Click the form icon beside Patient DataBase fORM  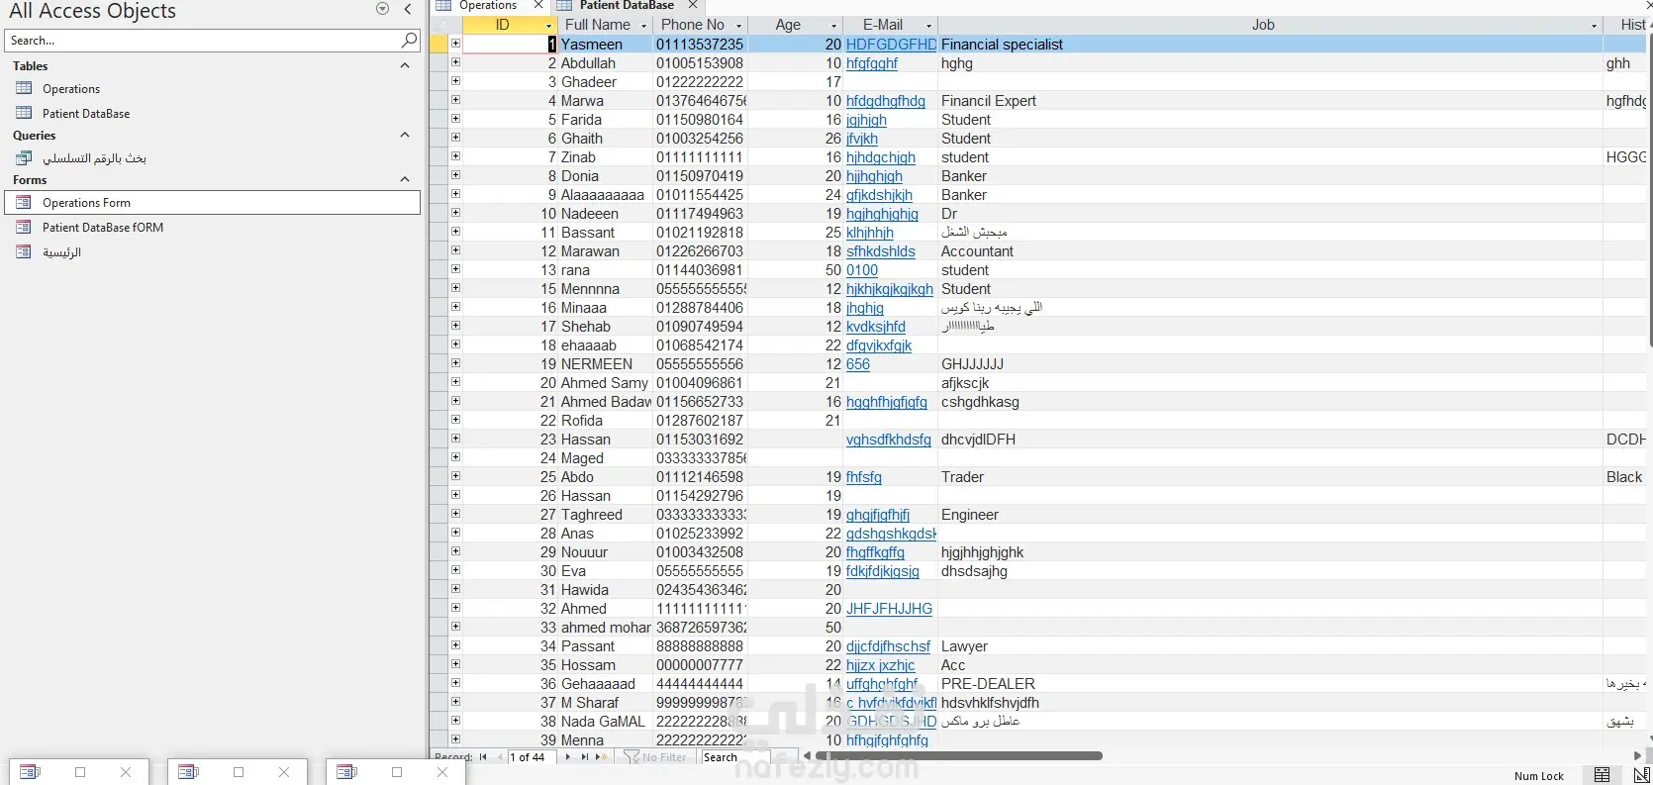(x=25, y=227)
